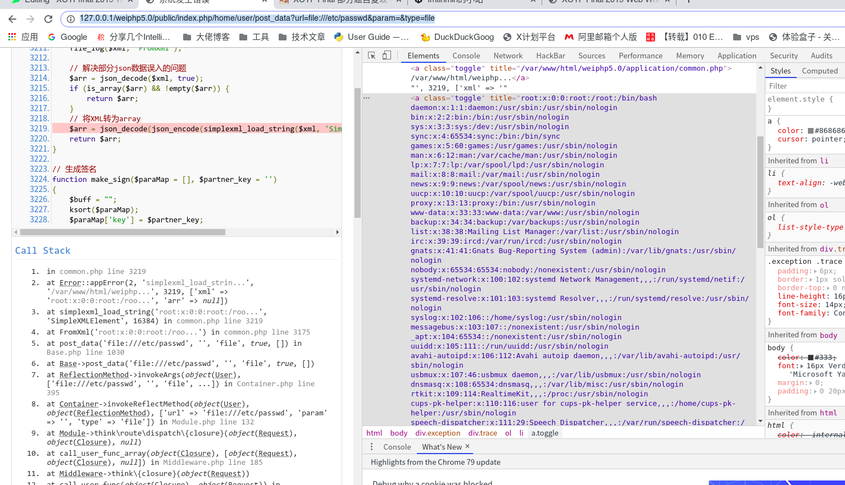Image resolution: width=845 pixels, height=485 pixels.
Task: Open the Sources tab
Action: coord(592,56)
